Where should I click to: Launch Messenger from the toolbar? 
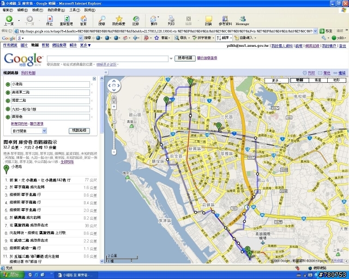(242, 21)
